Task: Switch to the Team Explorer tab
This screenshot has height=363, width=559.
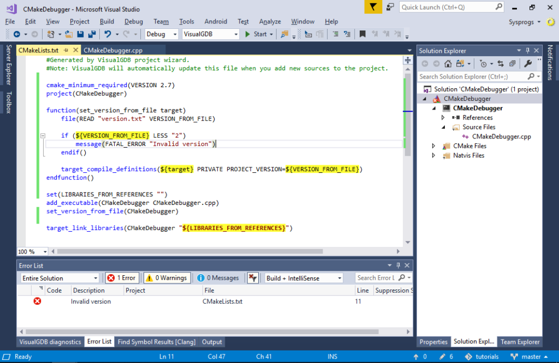Action: 520,342
